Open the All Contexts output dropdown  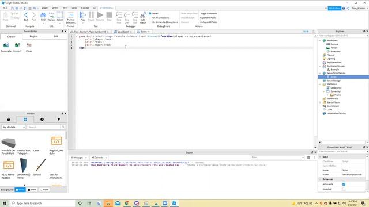coord(99,158)
